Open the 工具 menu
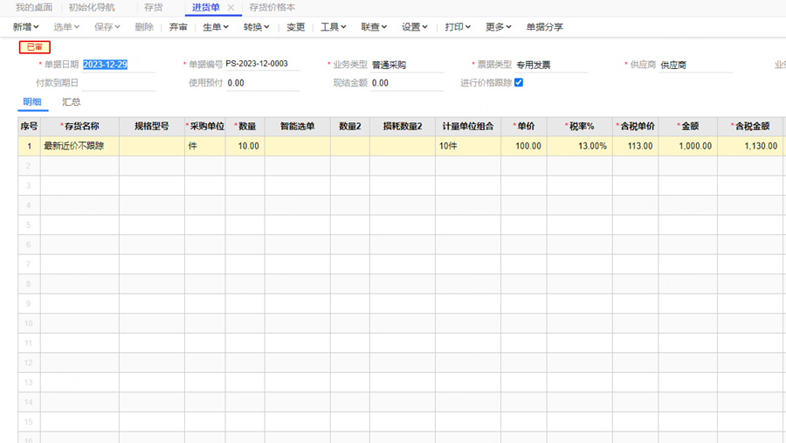 click(x=334, y=27)
